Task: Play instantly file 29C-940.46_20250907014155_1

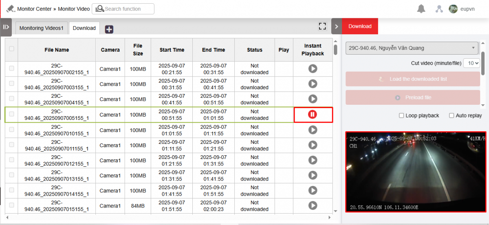Action: 313,190
